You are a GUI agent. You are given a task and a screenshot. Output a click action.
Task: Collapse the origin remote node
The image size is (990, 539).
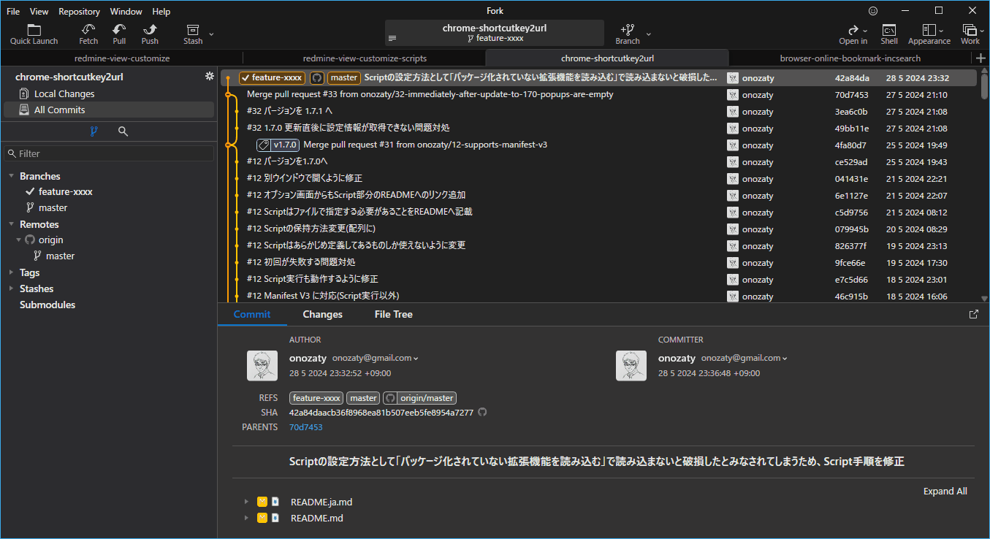19,240
